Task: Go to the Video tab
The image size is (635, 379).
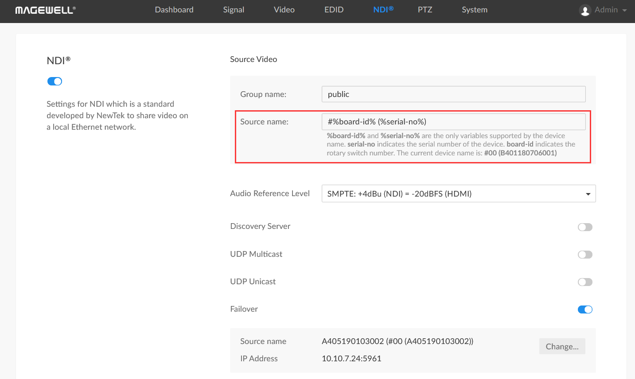Action: click(x=284, y=10)
